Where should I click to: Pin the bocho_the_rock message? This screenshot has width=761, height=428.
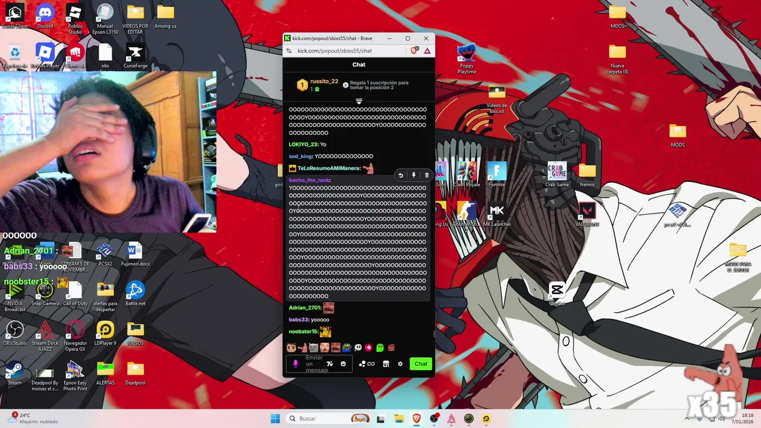(x=414, y=175)
